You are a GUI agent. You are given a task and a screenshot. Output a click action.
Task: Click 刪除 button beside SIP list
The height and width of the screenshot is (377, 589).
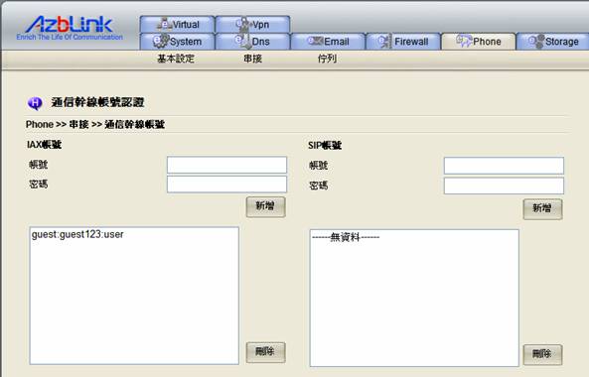click(542, 354)
